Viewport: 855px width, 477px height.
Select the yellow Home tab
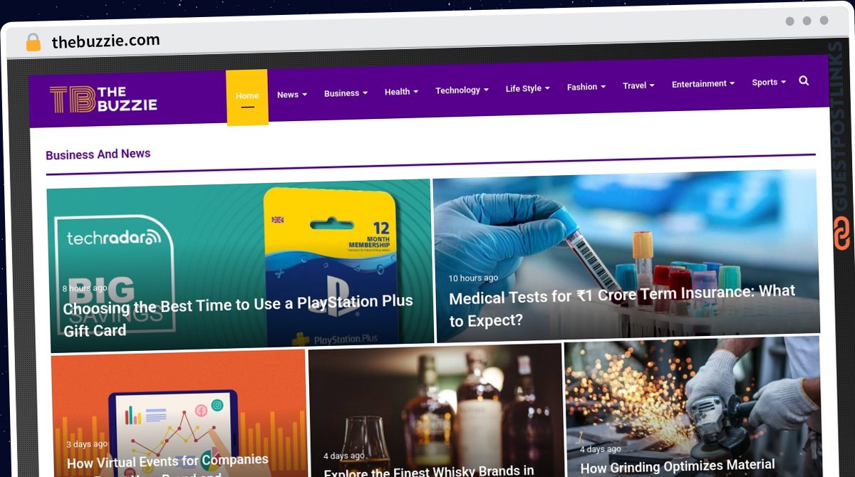(x=247, y=97)
